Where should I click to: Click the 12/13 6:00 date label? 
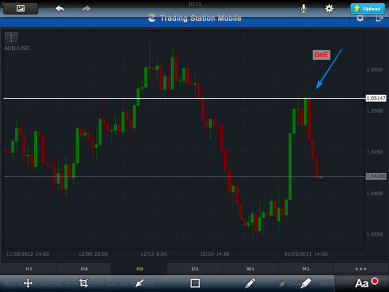click(154, 254)
